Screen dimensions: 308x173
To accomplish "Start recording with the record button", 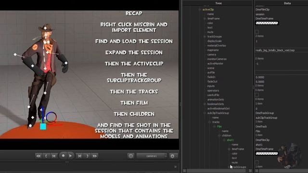I will coord(63,156).
